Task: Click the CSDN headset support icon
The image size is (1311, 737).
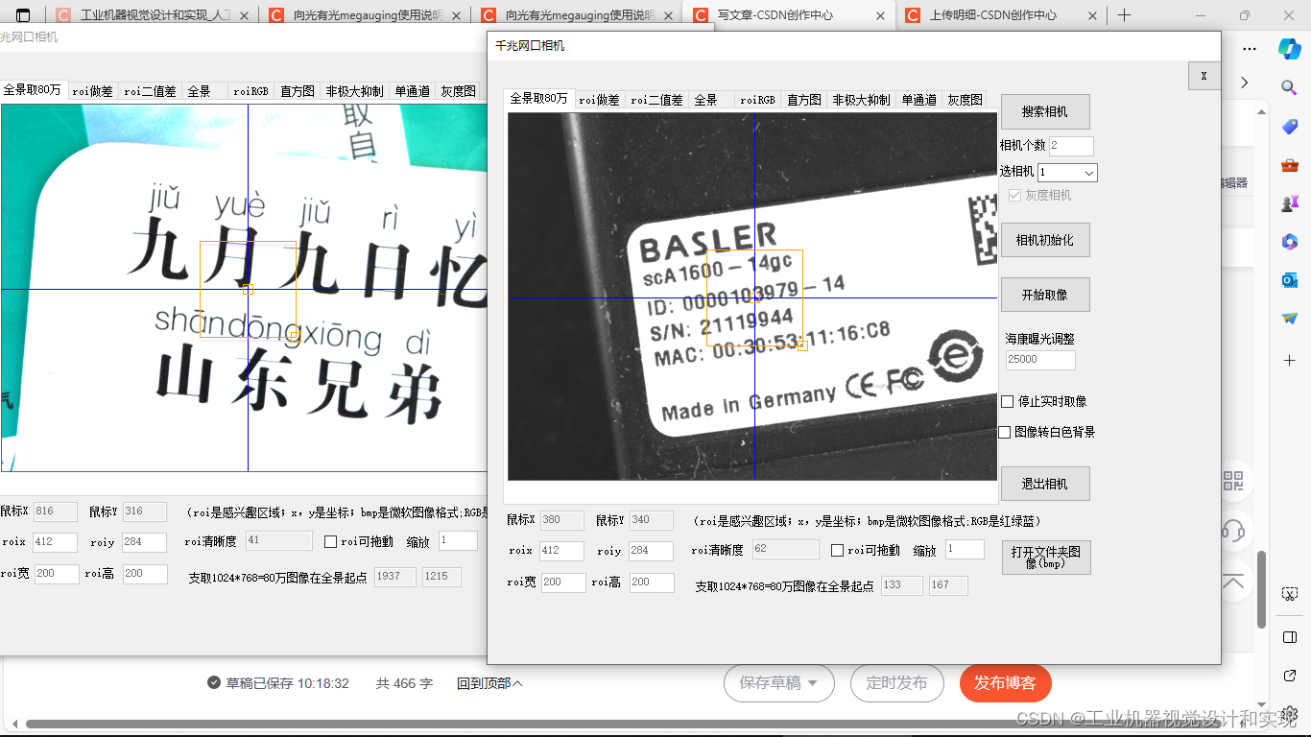Action: 1233,531
